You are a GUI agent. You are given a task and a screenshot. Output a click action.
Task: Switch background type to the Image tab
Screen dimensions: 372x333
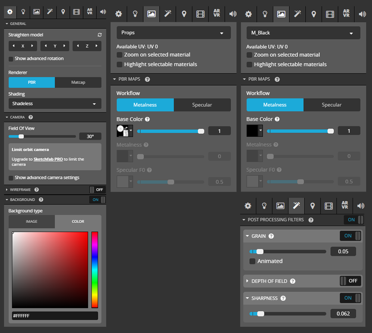pos(31,222)
